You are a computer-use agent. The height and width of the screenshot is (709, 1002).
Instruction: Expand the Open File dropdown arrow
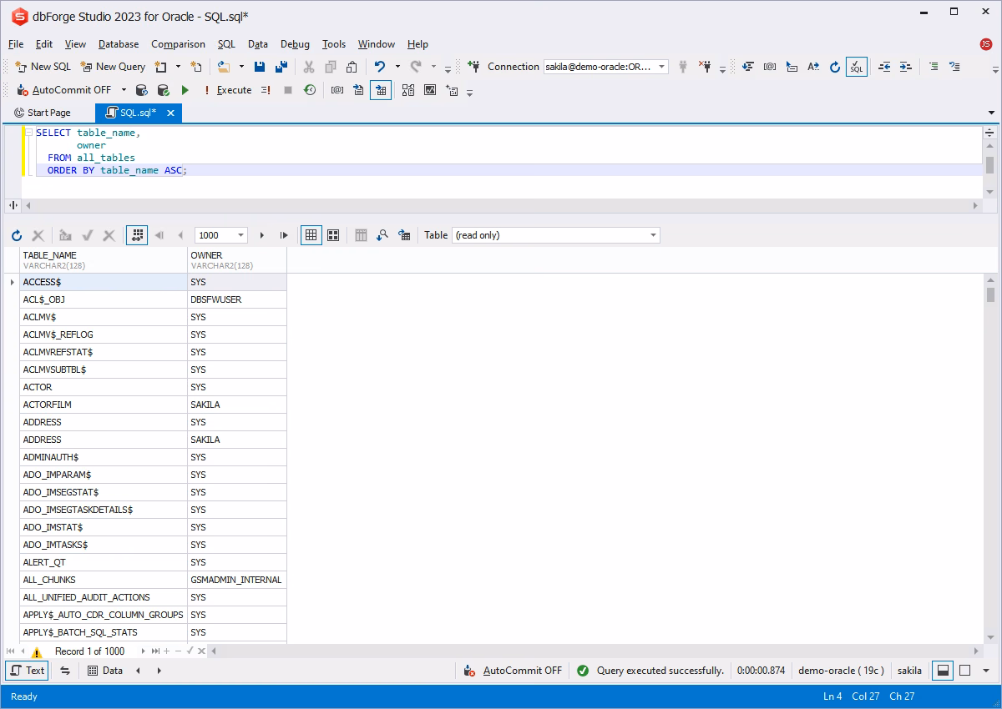(x=242, y=67)
